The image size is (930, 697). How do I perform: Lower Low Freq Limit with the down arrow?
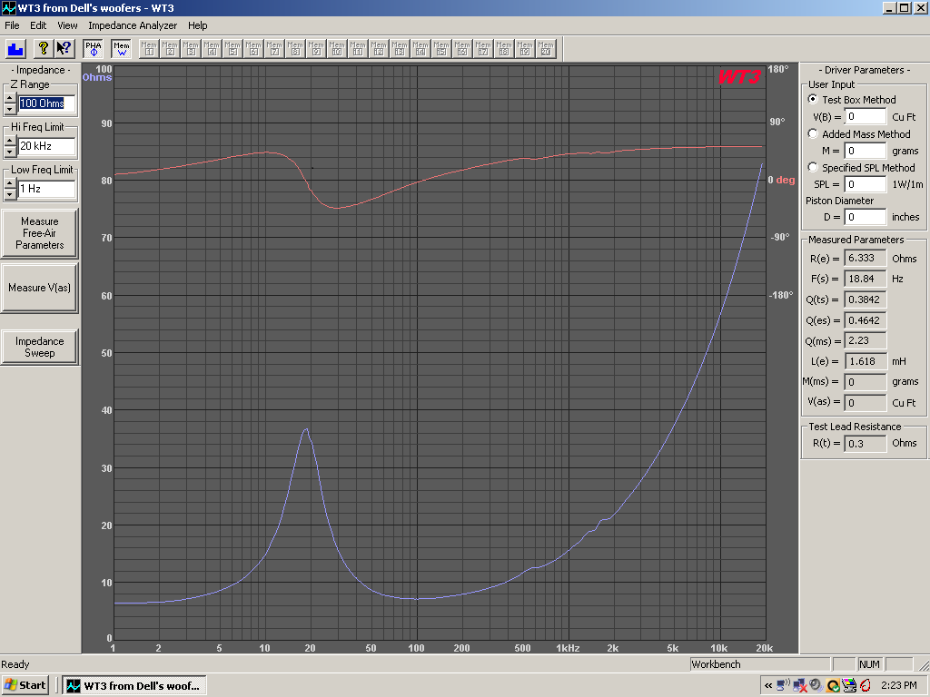pyautogui.click(x=10, y=194)
